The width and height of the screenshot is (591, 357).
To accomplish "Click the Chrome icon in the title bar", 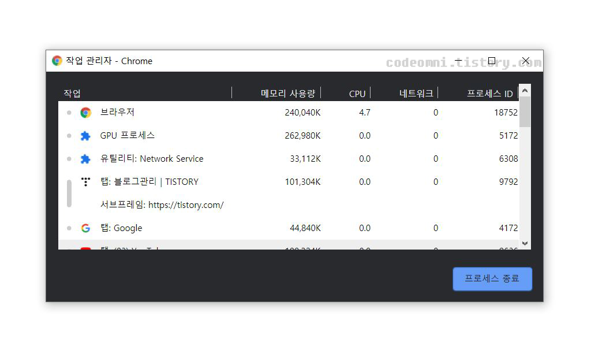I will click(57, 61).
